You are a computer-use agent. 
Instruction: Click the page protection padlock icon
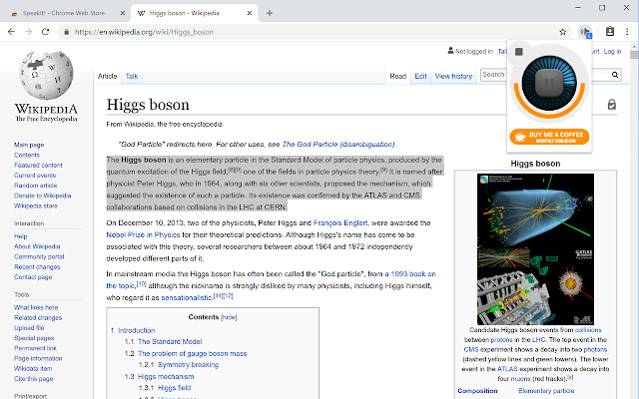point(612,104)
